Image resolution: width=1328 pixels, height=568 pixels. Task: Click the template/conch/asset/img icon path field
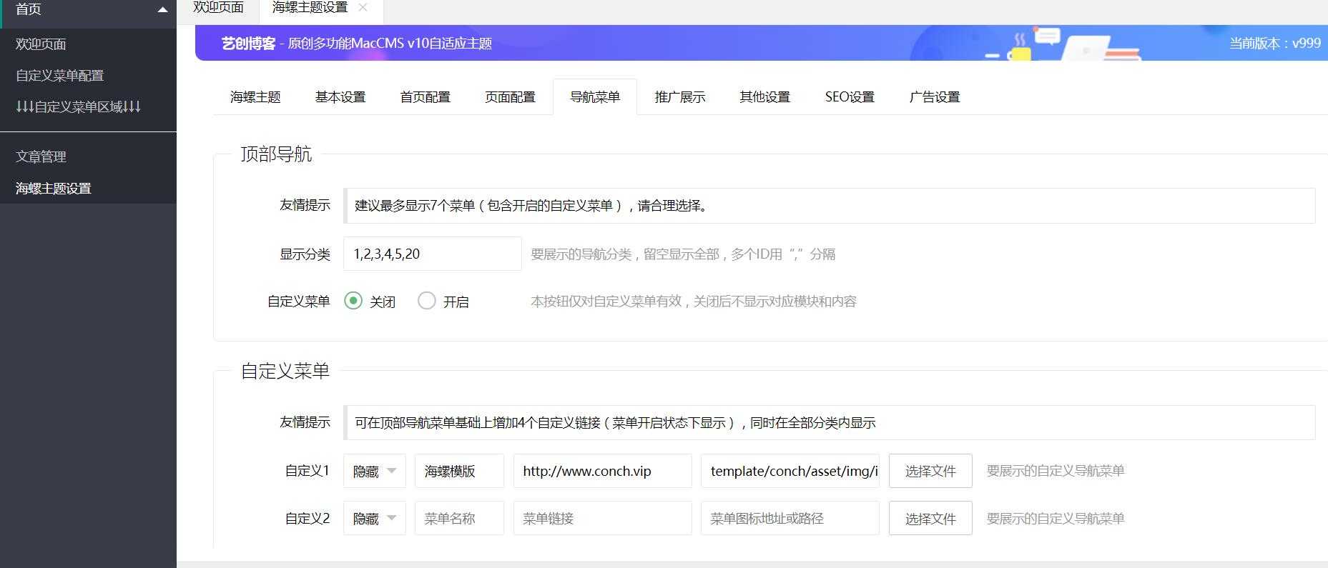click(790, 471)
